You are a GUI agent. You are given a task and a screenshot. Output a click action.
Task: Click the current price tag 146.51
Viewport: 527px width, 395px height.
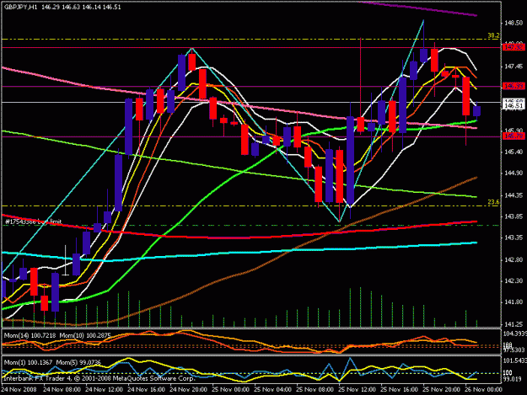coord(514,106)
